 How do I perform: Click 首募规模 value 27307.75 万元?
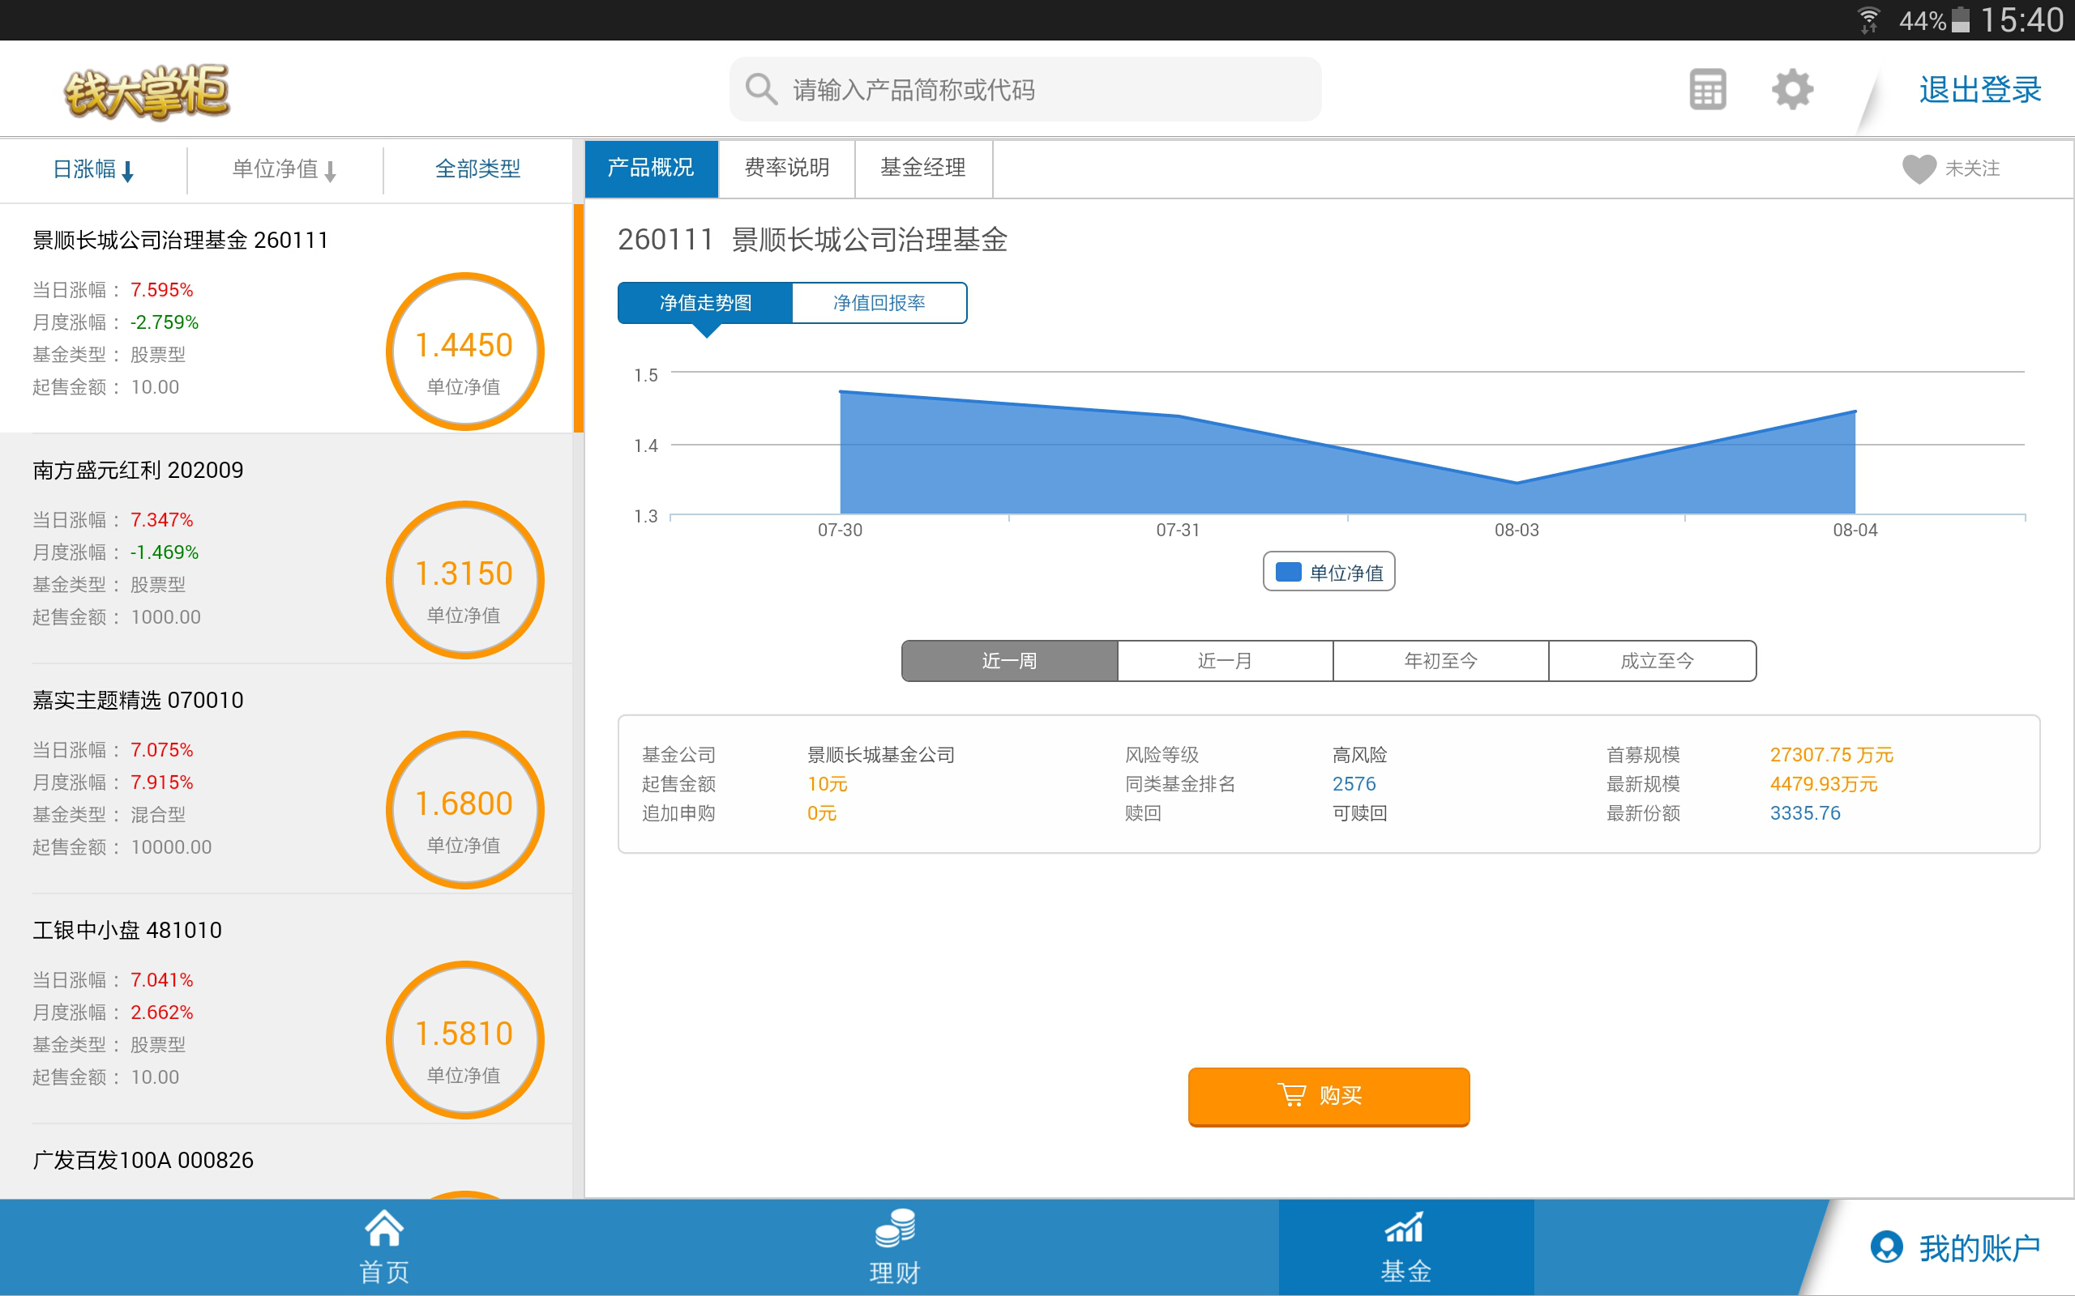point(1832,754)
